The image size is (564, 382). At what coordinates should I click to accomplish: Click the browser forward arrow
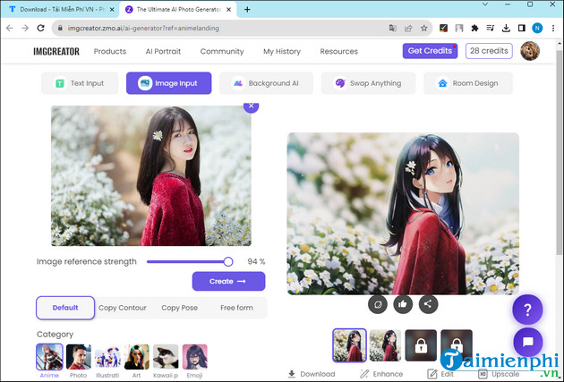click(x=25, y=28)
